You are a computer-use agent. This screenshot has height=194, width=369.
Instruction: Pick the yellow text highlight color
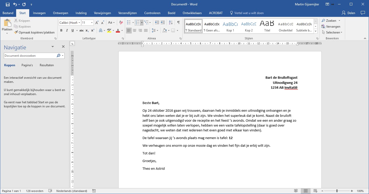point(109,31)
